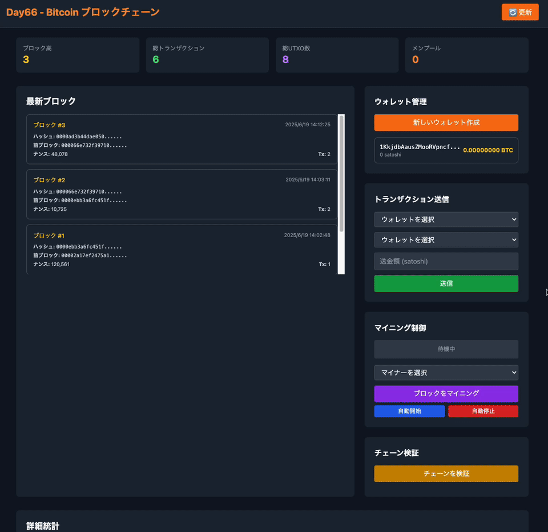Click the 更新 refresh button
This screenshot has height=532, width=548.
pos(520,12)
